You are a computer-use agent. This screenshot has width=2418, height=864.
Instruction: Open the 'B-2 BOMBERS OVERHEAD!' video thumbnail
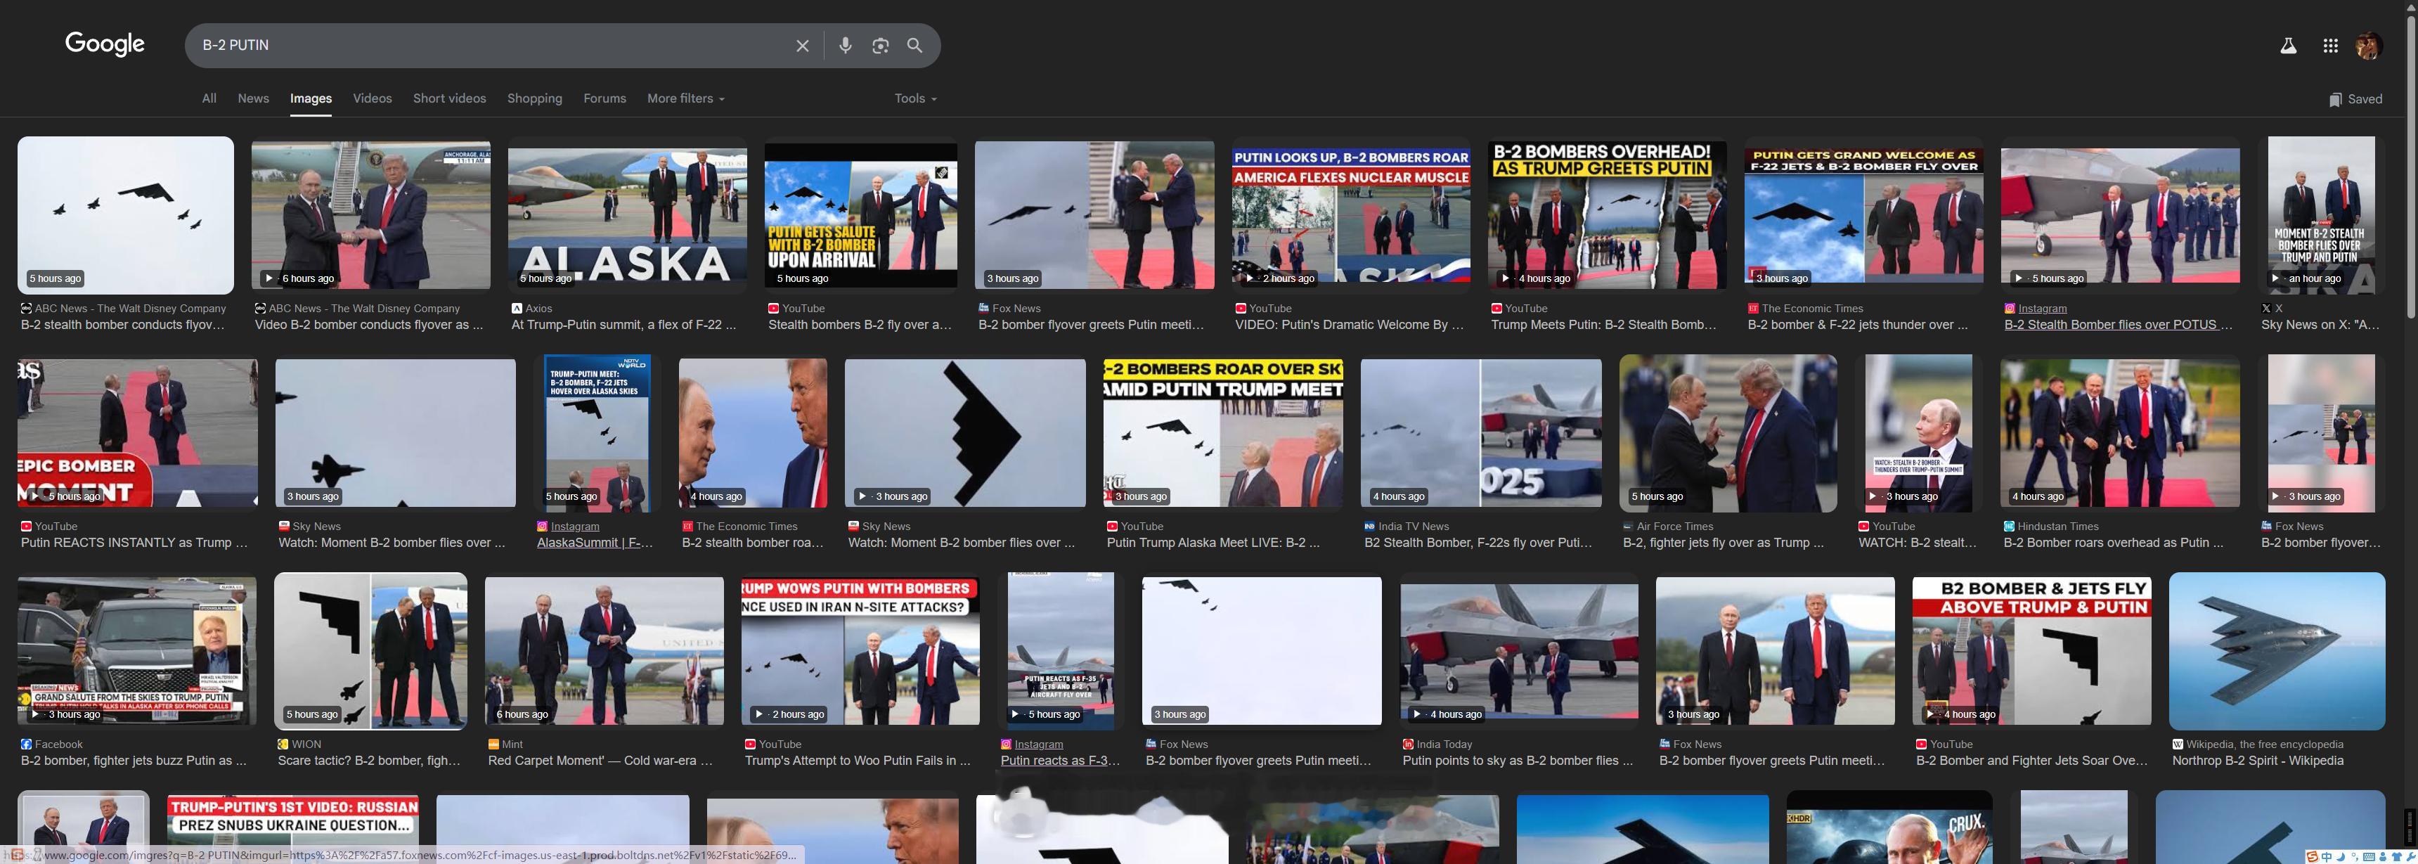1607,215
